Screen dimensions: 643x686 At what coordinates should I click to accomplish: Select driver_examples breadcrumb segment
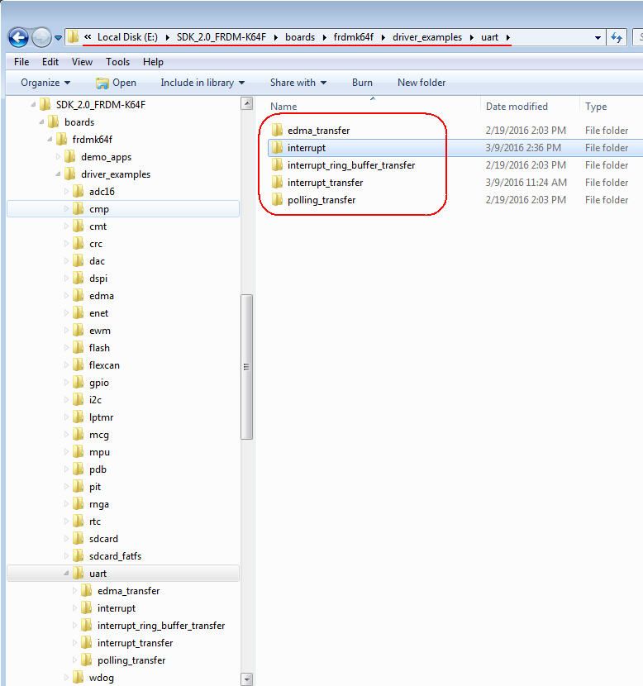pos(427,37)
